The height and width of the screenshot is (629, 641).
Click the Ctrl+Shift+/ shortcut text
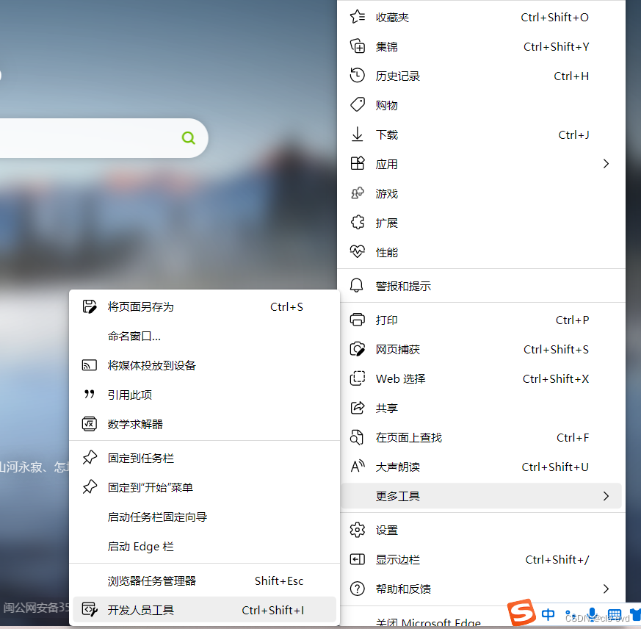557,559
